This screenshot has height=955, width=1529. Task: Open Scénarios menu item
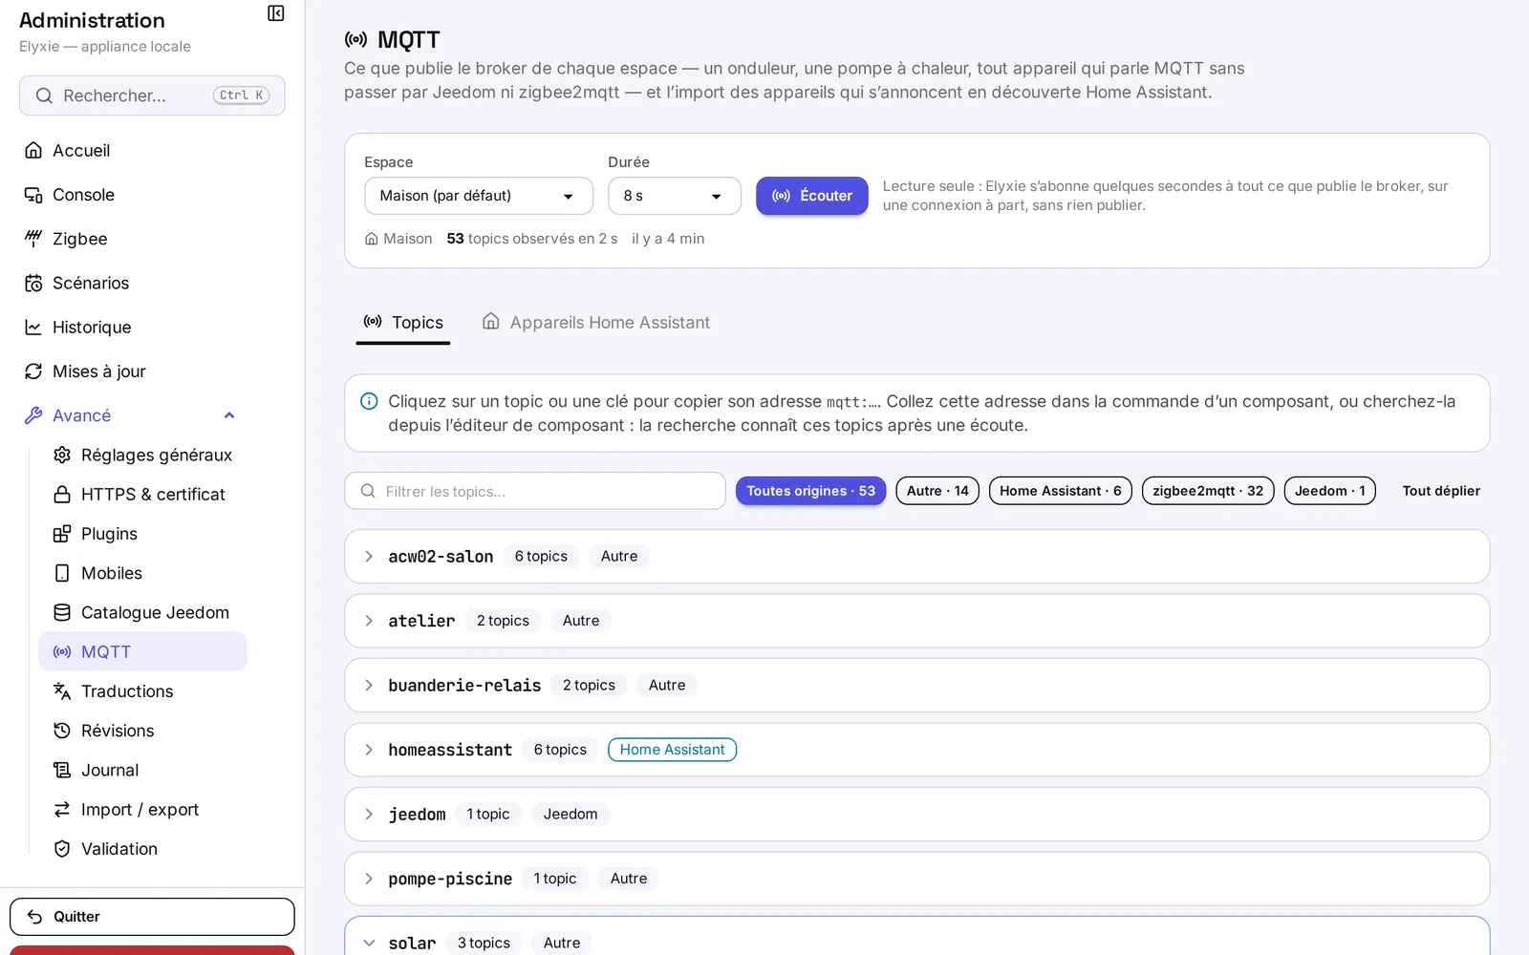coord(91,283)
